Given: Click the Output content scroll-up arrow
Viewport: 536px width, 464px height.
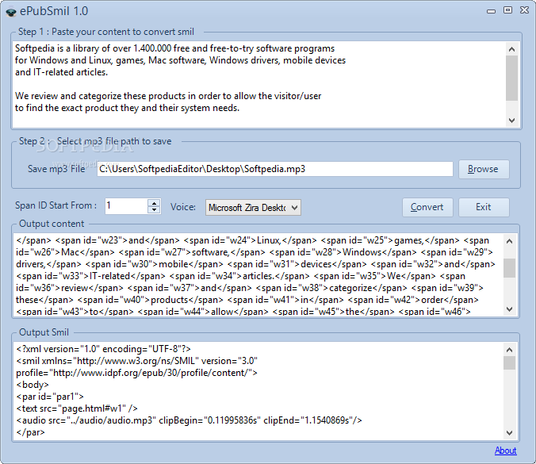Looking at the screenshot, I should [509, 241].
